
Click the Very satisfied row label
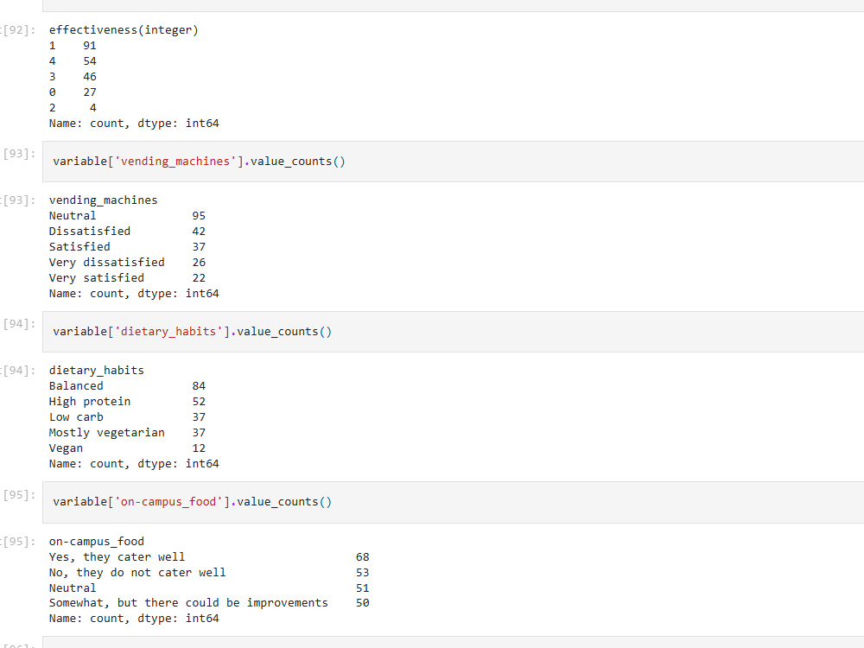[x=97, y=278]
